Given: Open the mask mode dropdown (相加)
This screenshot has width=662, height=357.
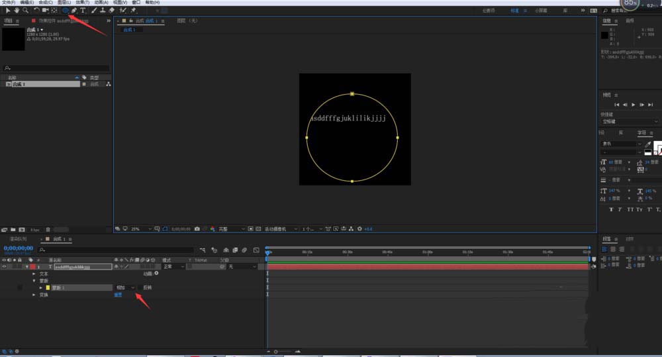Looking at the screenshot, I should point(125,287).
